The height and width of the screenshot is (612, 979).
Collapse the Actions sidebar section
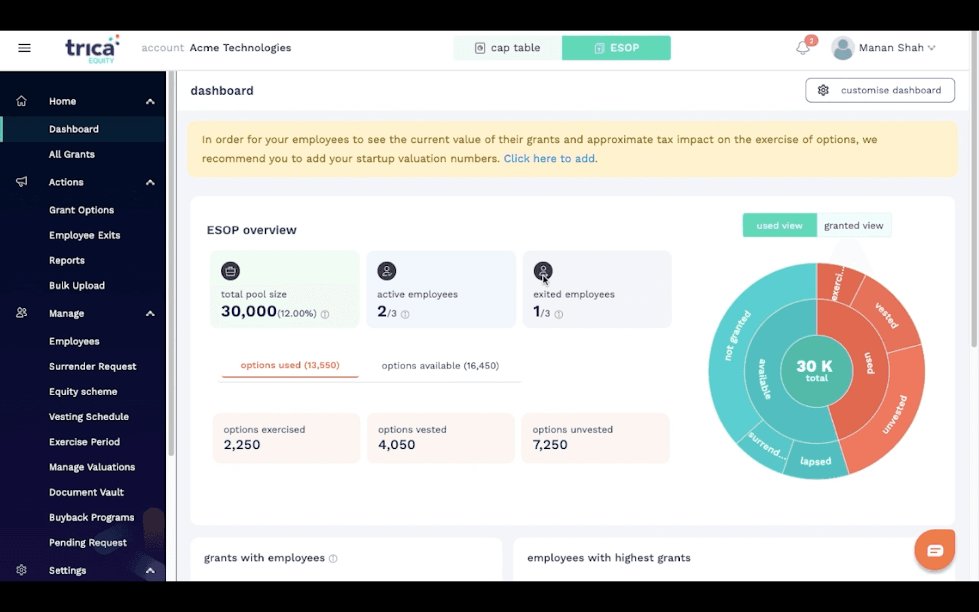[150, 182]
